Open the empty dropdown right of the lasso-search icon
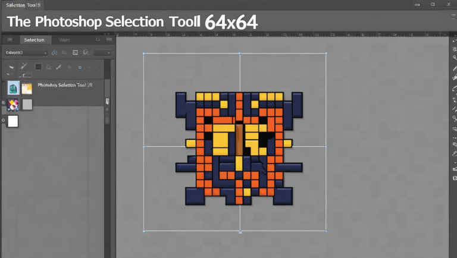 (x=102, y=53)
